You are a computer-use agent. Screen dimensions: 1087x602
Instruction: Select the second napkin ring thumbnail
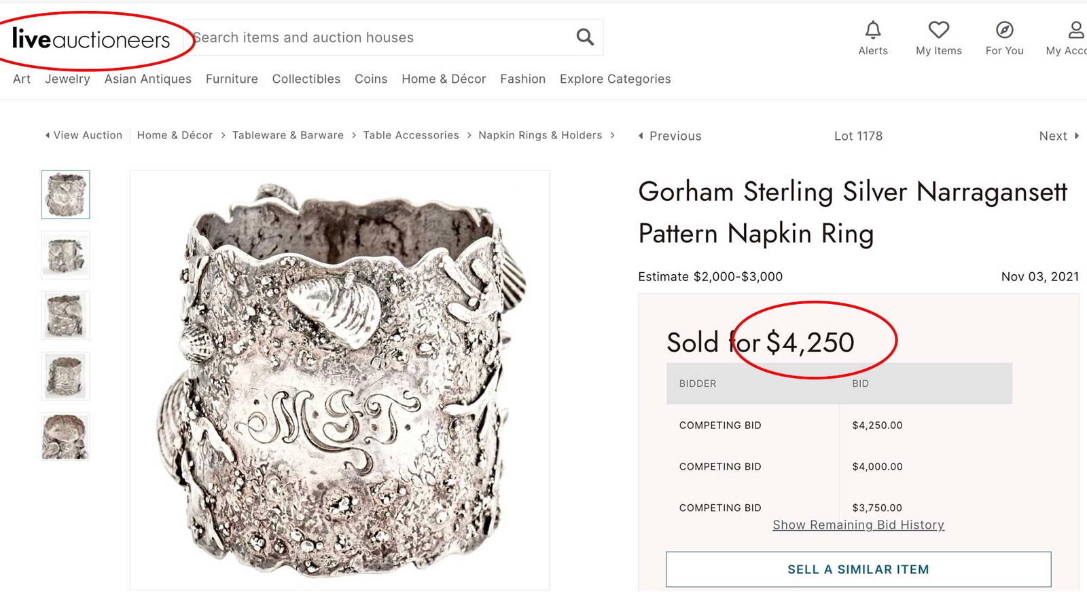pyautogui.click(x=65, y=255)
